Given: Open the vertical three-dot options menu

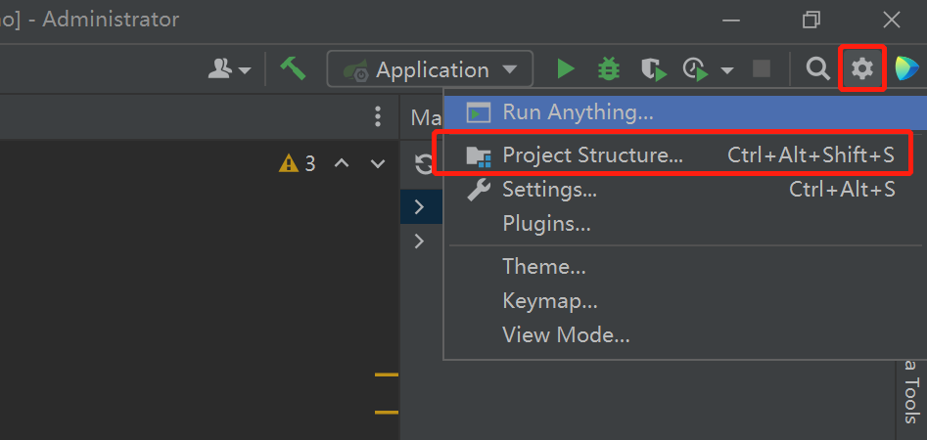Looking at the screenshot, I should (378, 117).
